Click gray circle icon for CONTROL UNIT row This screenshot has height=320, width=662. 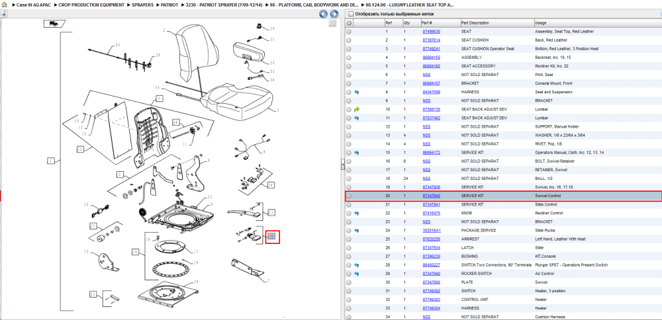click(x=349, y=300)
